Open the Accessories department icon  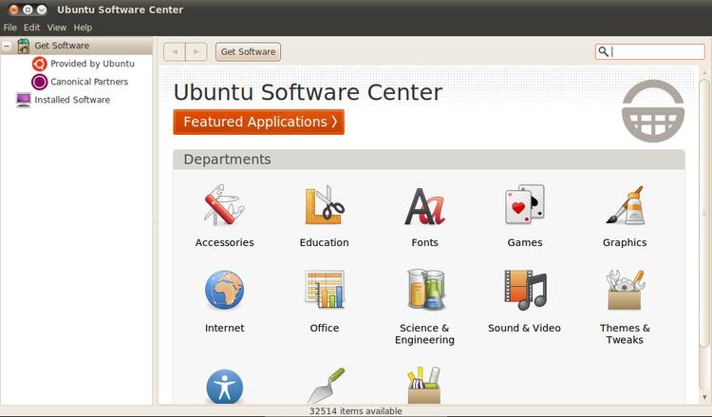[224, 205]
